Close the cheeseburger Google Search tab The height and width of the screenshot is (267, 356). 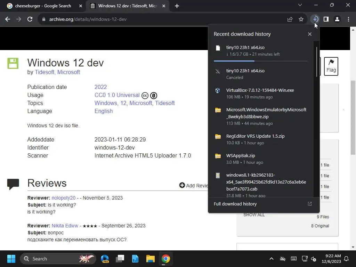(x=80, y=6)
